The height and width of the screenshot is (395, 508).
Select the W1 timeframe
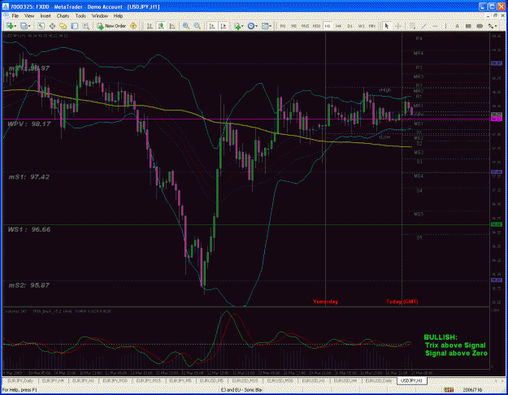coord(361,26)
